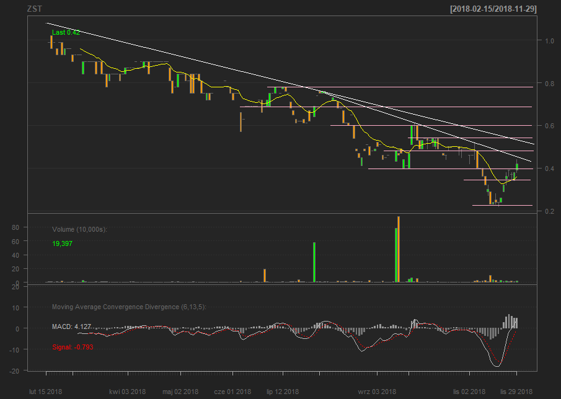Click price axis label 0.4
This screenshot has height=399, width=561.
550,169
